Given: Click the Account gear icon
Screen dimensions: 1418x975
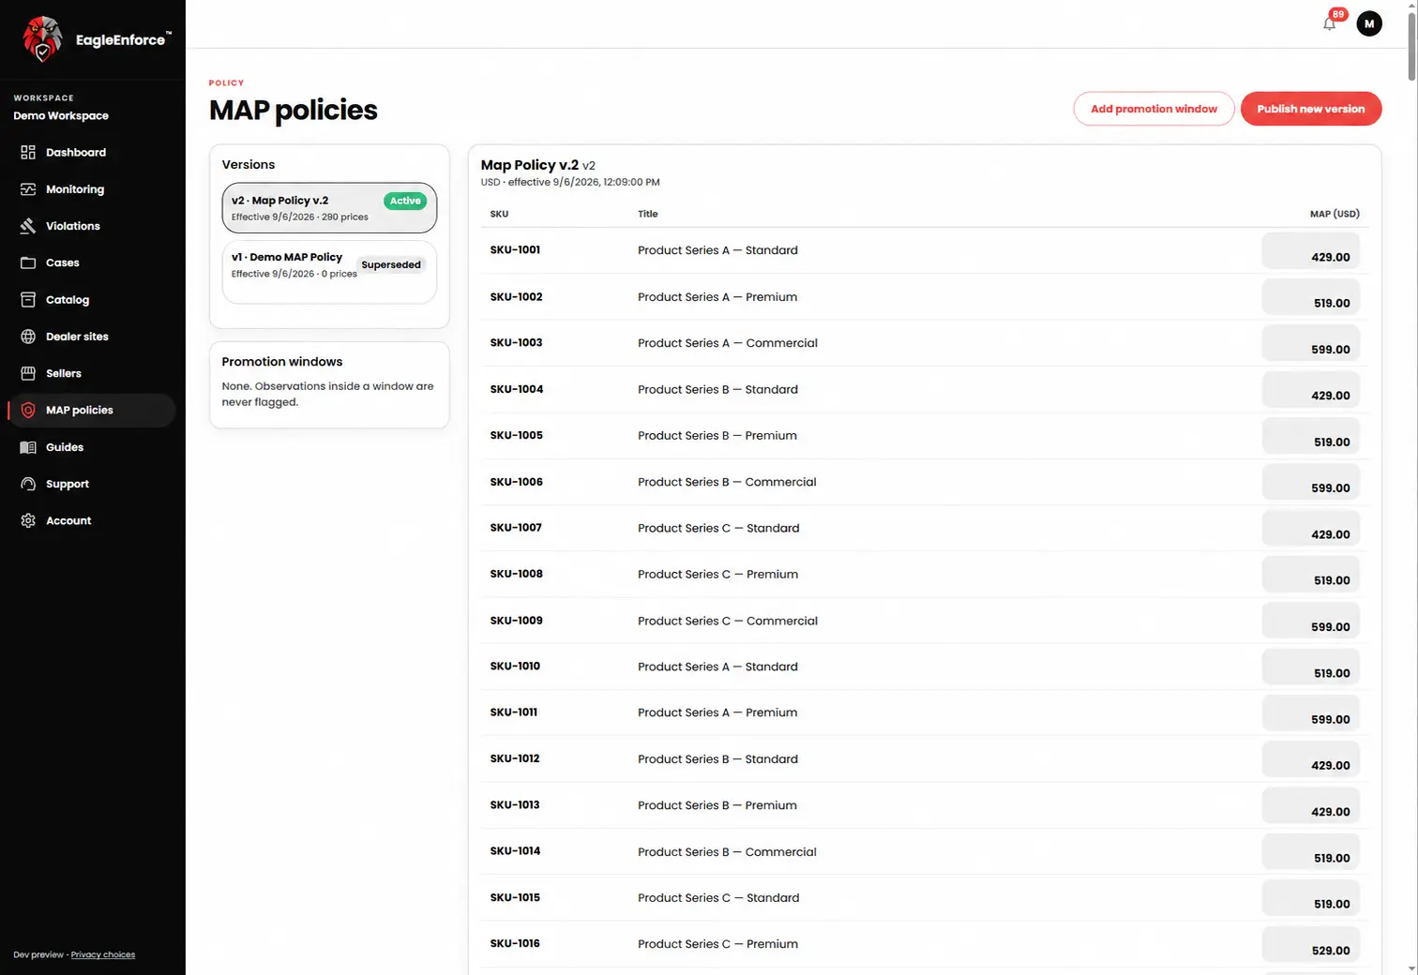Looking at the screenshot, I should 28,521.
